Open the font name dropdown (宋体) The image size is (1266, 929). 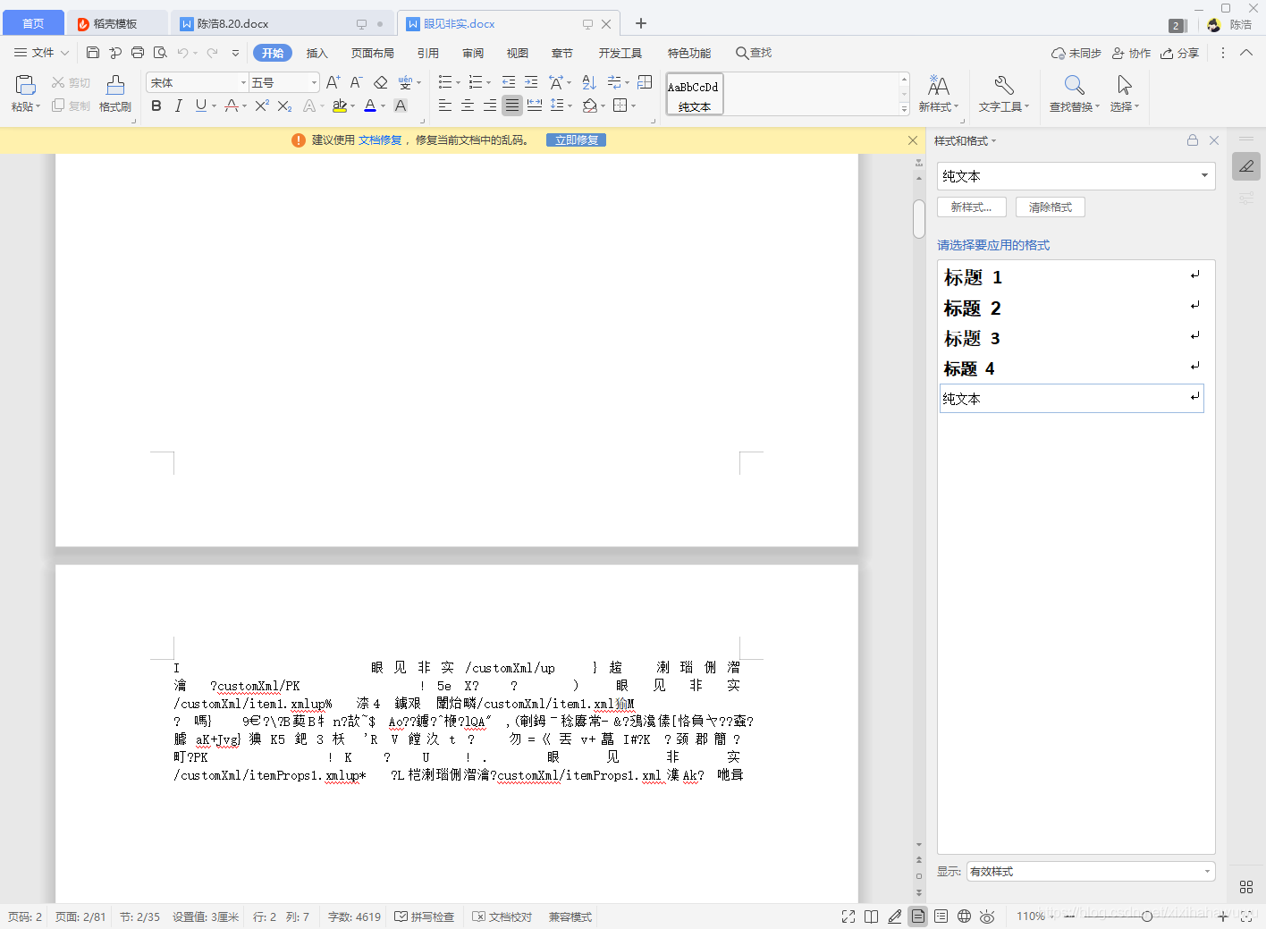pos(243,82)
